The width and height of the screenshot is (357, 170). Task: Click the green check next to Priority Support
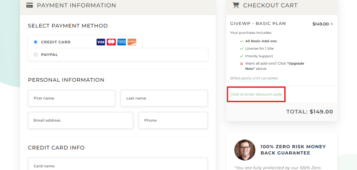(241, 56)
